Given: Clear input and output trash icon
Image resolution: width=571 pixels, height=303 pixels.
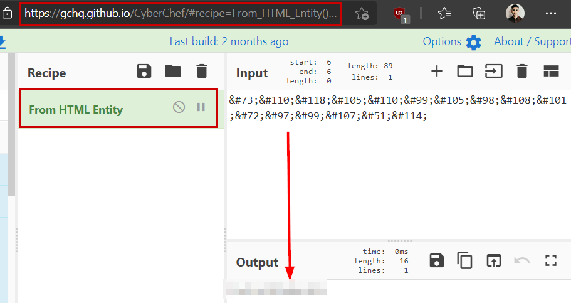Looking at the screenshot, I should point(522,71).
